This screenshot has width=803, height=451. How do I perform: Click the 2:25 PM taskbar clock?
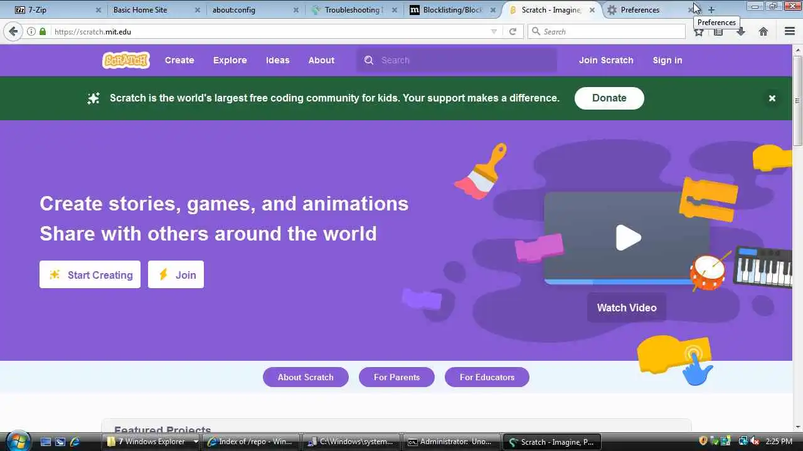779,442
